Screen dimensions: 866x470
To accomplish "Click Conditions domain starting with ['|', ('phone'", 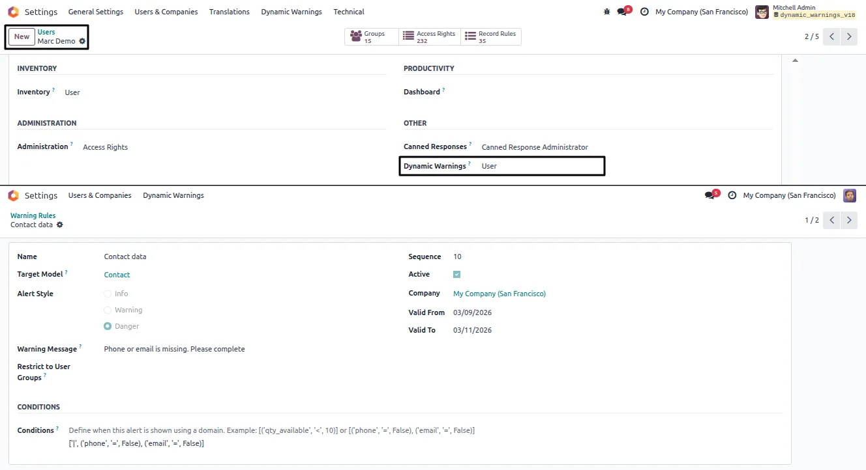I will point(136,443).
